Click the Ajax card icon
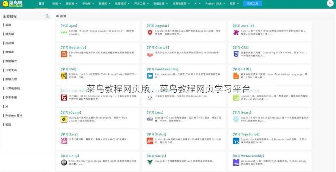336x172 pixels. (64, 33)
